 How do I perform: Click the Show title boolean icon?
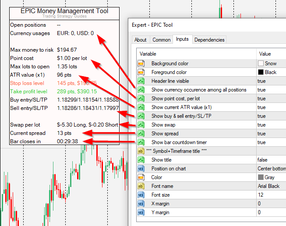(141, 160)
